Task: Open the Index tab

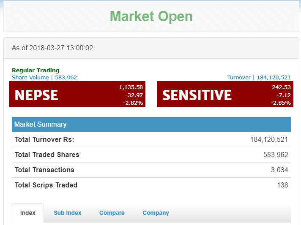Action: [28, 213]
